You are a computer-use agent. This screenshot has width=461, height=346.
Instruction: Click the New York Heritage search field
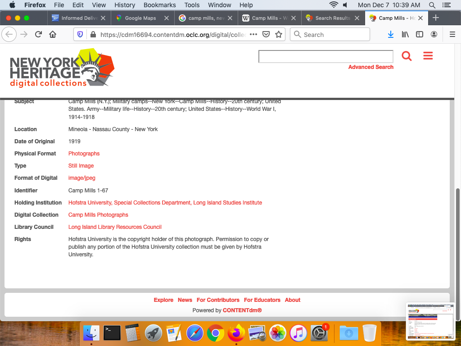(x=325, y=56)
